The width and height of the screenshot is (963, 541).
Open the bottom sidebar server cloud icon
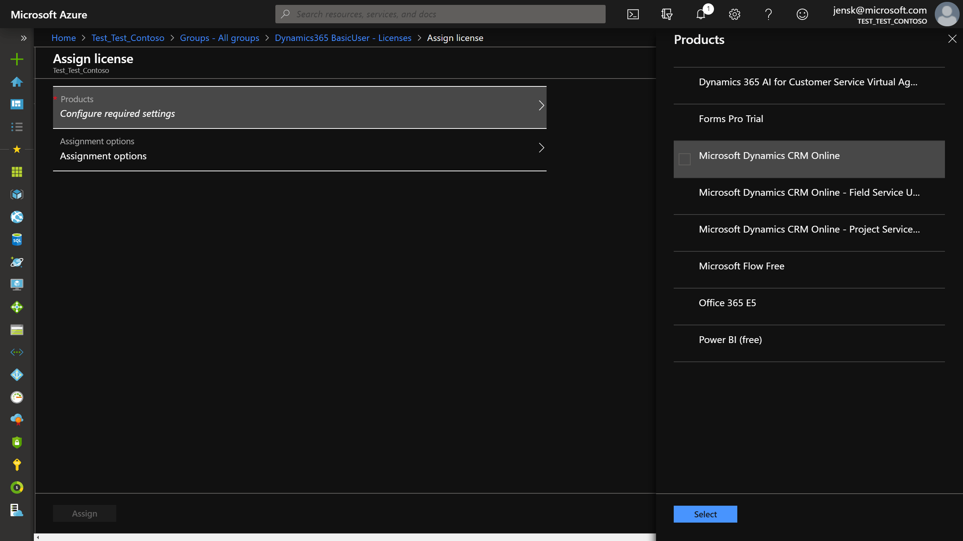coord(17,510)
